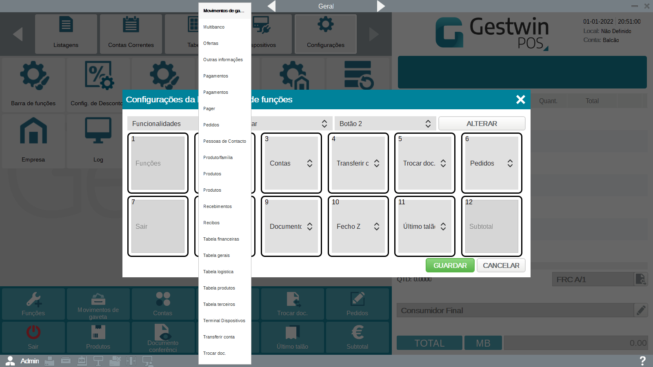Choose Pager in the dropdown list
The image size is (653, 367).
[225, 108]
